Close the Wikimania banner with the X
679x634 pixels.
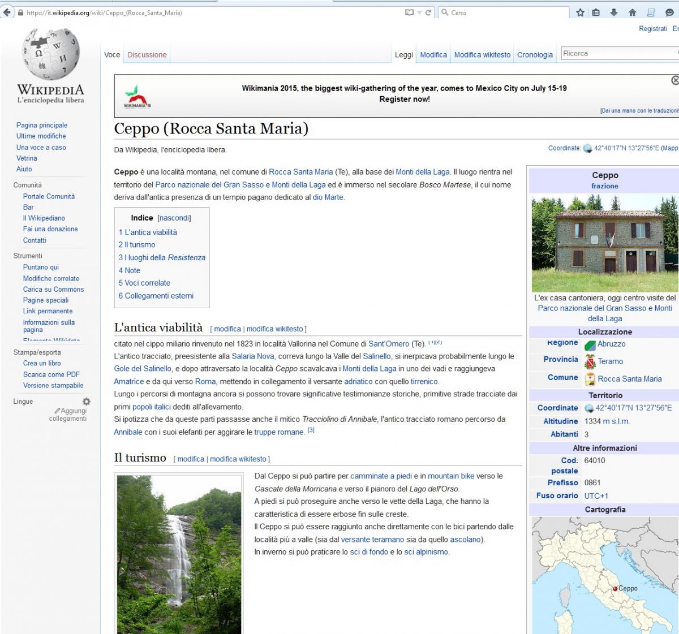[x=675, y=80]
